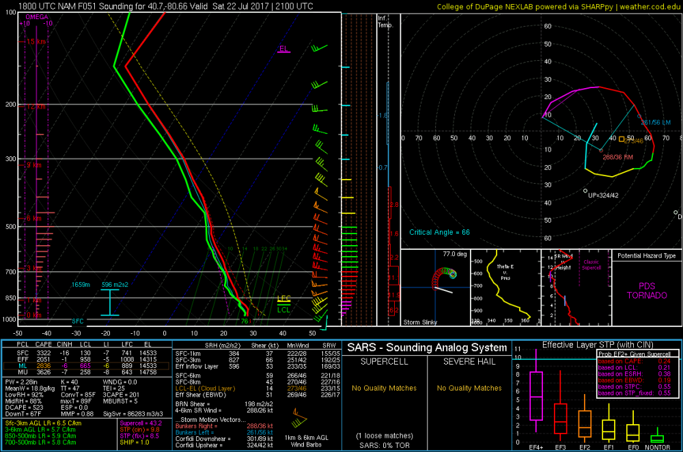Image resolution: width=683 pixels, height=452 pixels.
Task: Click the Critical Angle = 66 label
Action: [x=440, y=232]
